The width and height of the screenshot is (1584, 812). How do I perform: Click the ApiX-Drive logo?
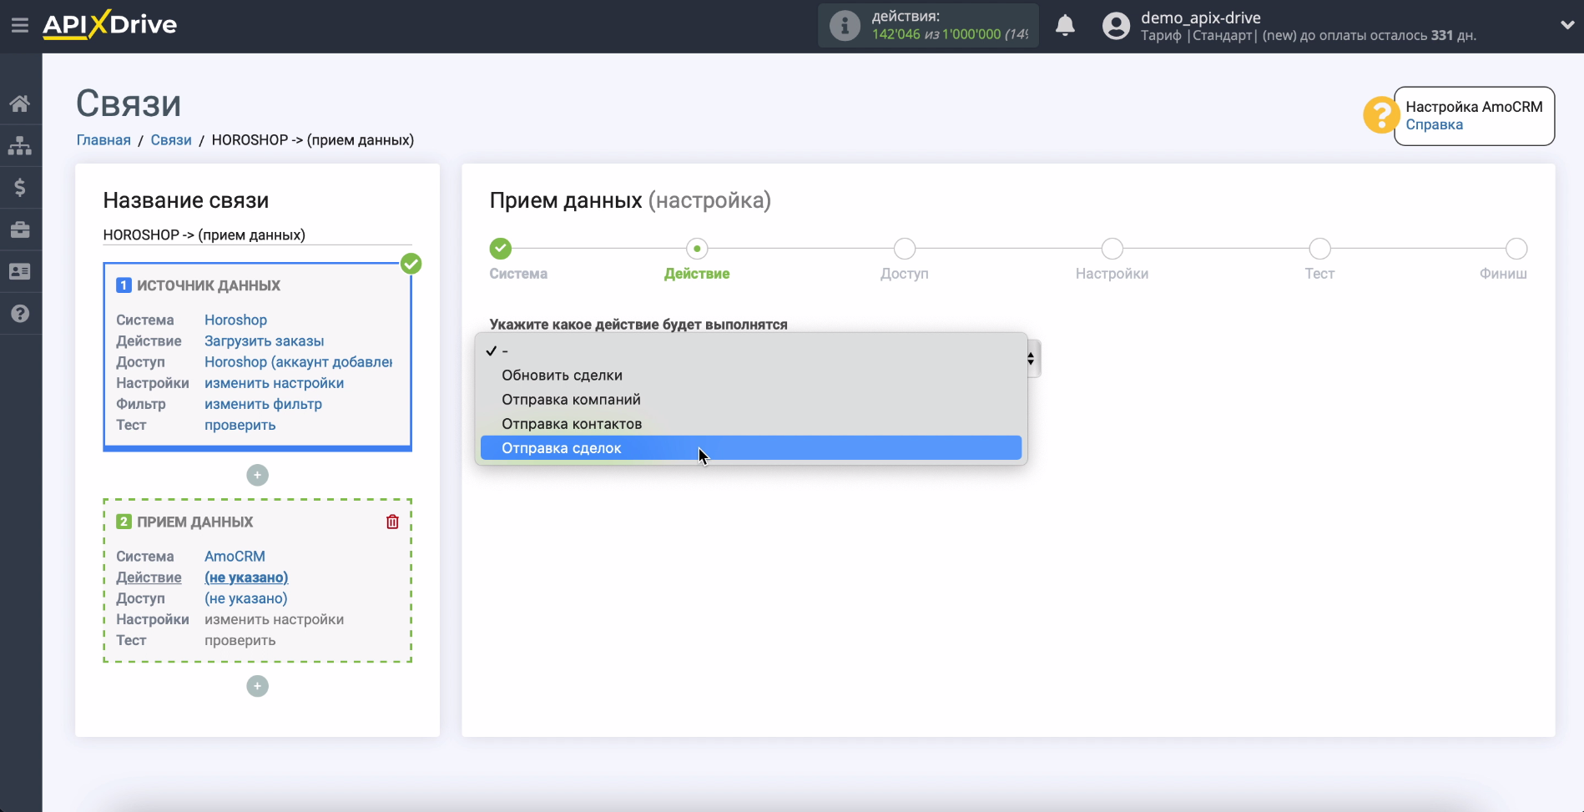tap(109, 25)
